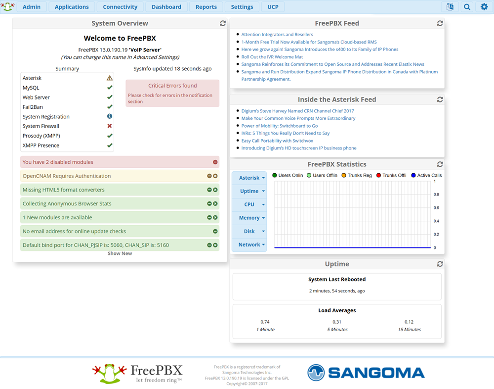The height and width of the screenshot is (389, 494).
Task: Go to the Dashboard menu item
Action: [166, 6]
